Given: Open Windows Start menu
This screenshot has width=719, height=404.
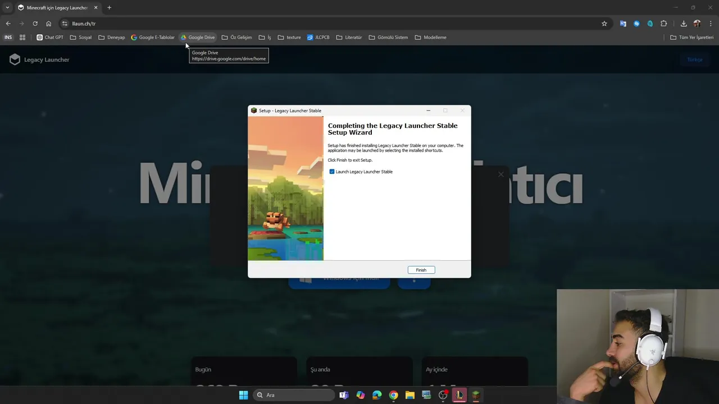Looking at the screenshot, I should coord(243,395).
